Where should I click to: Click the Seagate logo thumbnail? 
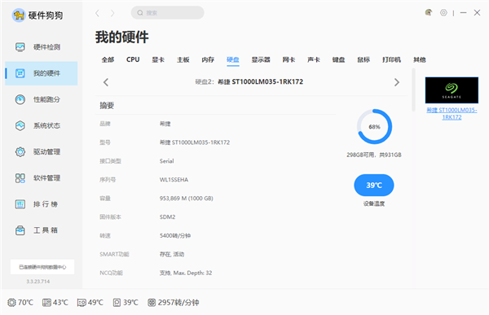[x=452, y=90]
